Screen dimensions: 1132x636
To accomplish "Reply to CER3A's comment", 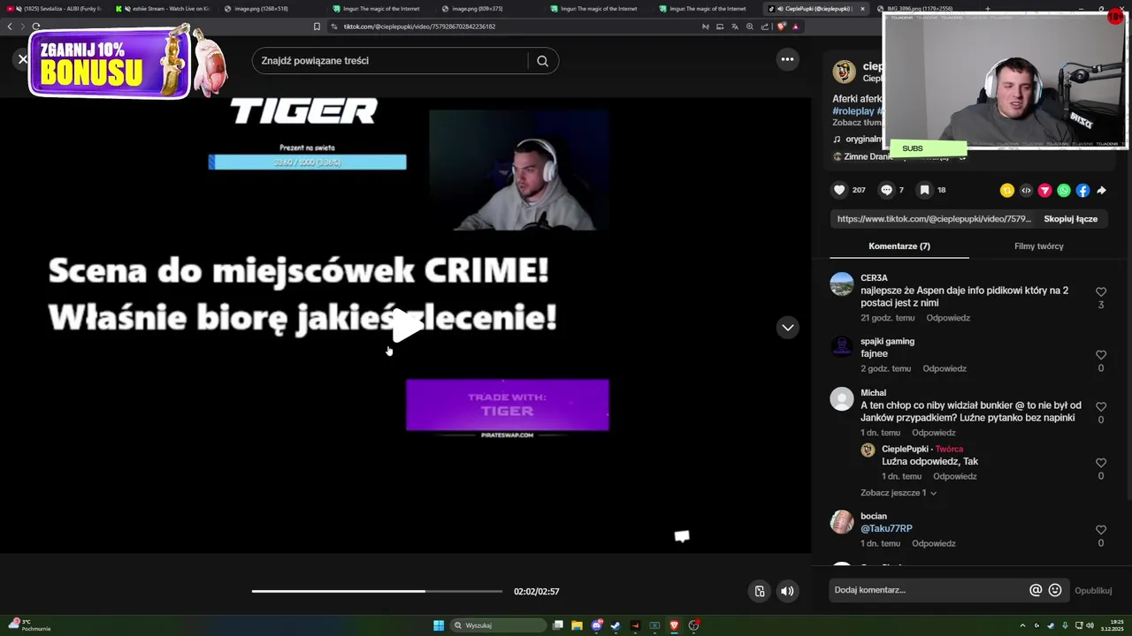I will tap(948, 318).
